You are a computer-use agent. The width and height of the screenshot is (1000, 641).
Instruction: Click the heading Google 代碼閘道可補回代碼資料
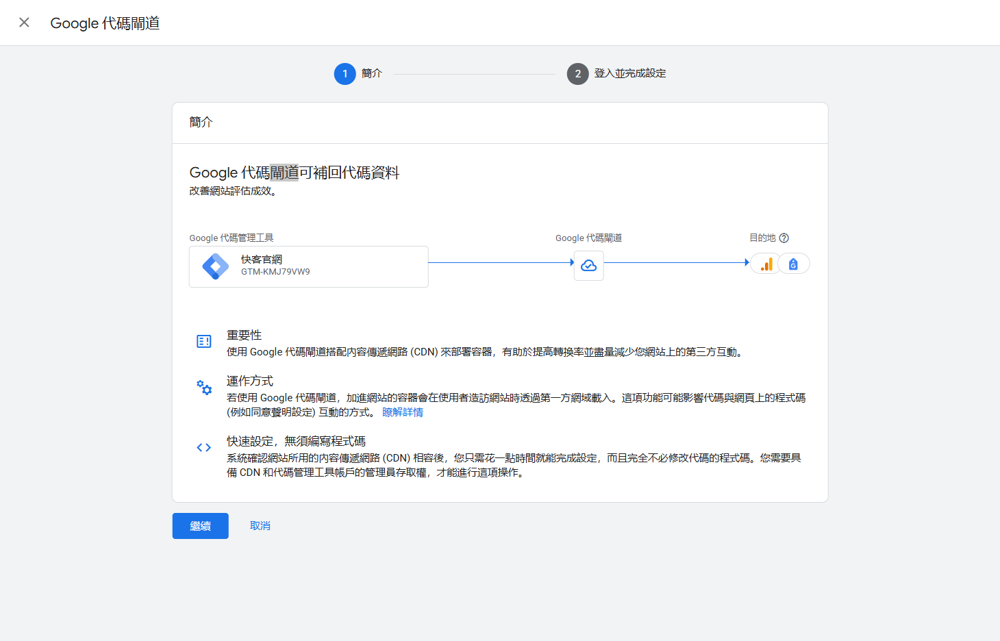click(x=295, y=173)
